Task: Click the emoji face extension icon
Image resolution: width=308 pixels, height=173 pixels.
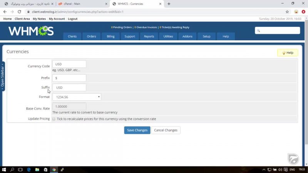Action: point(296,12)
